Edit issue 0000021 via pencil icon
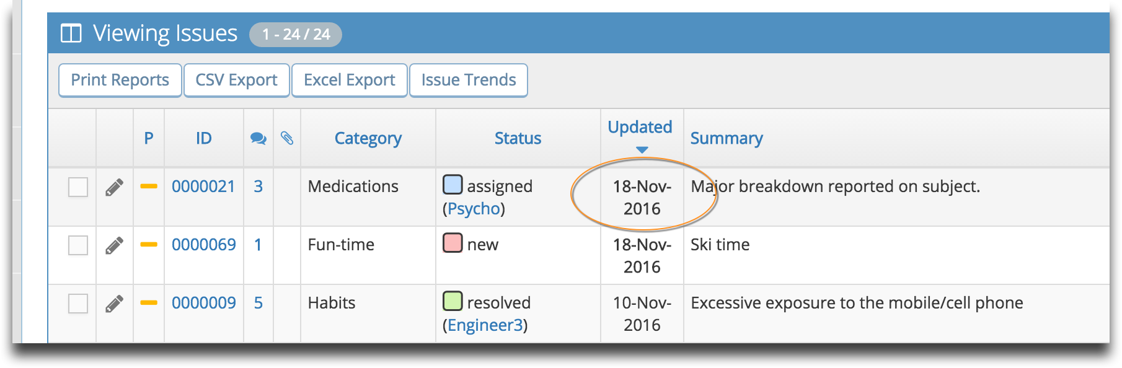 click(x=114, y=187)
